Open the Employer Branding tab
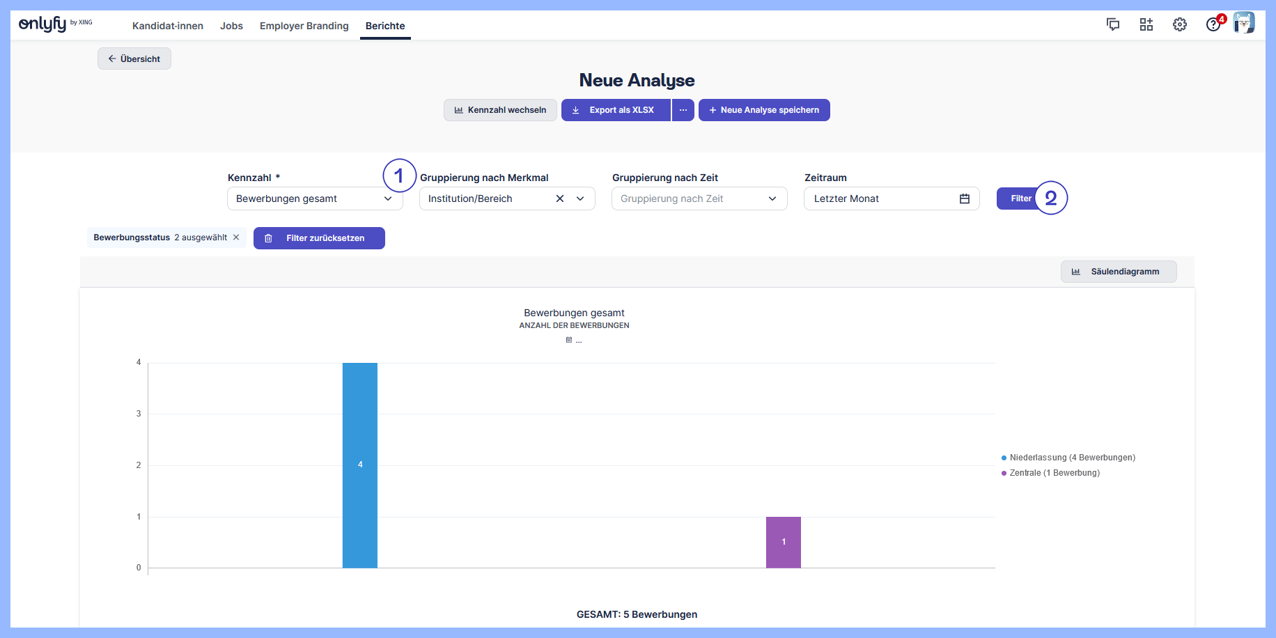Image resolution: width=1276 pixels, height=638 pixels. (304, 26)
